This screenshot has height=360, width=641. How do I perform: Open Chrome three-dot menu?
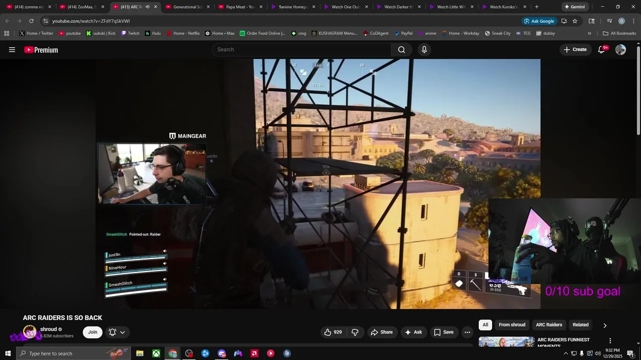[633, 21]
